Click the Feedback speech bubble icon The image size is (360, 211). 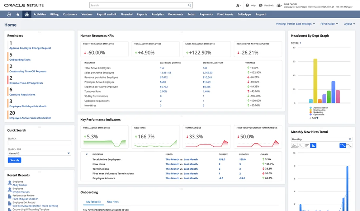tap(261, 5)
